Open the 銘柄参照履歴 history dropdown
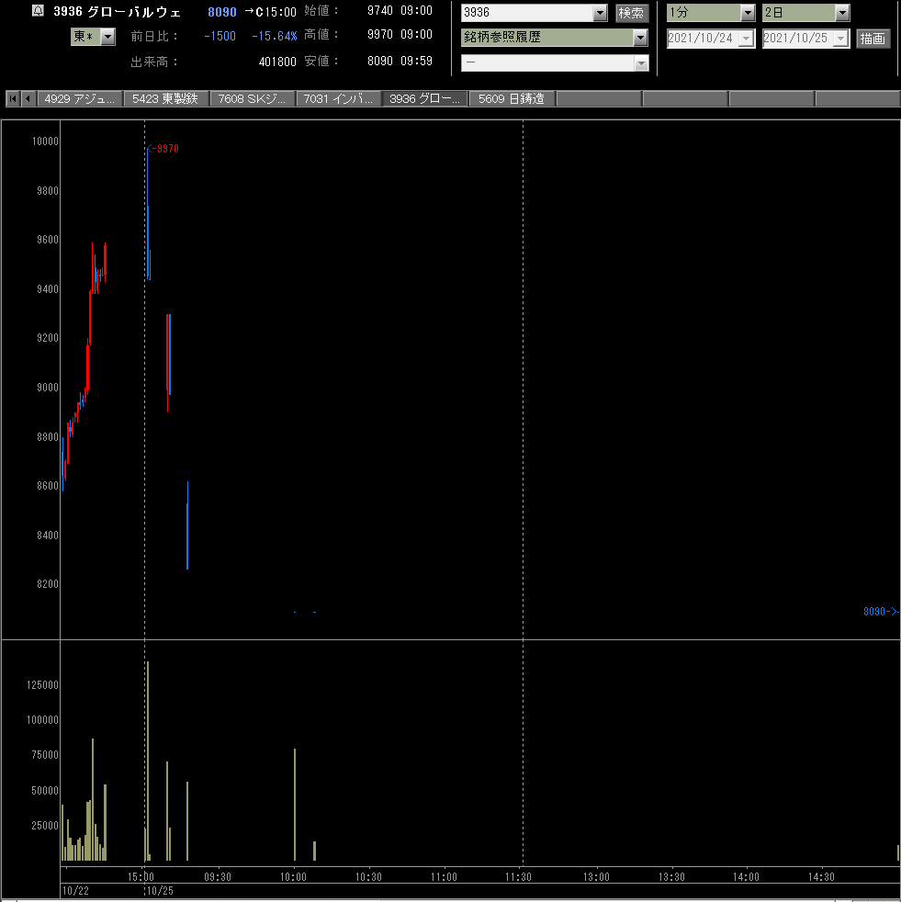901x902 pixels. (640, 38)
